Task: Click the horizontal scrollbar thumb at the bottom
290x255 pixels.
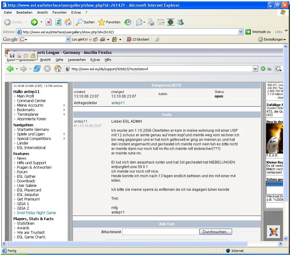Action: pyautogui.click(x=127, y=243)
